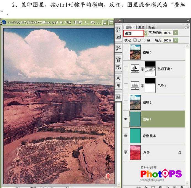This screenshot has height=188, width=191.
Task: Show the 图层 3 layer visibility box
Action: pyautogui.click(x=126, y=52)
